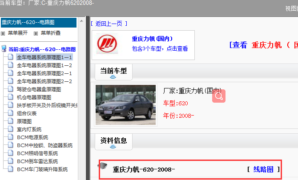Click page icon of 全车电器系统原理图1—1
The height and width of the screenshot is (180, 298).
click(x=11, y=57)
